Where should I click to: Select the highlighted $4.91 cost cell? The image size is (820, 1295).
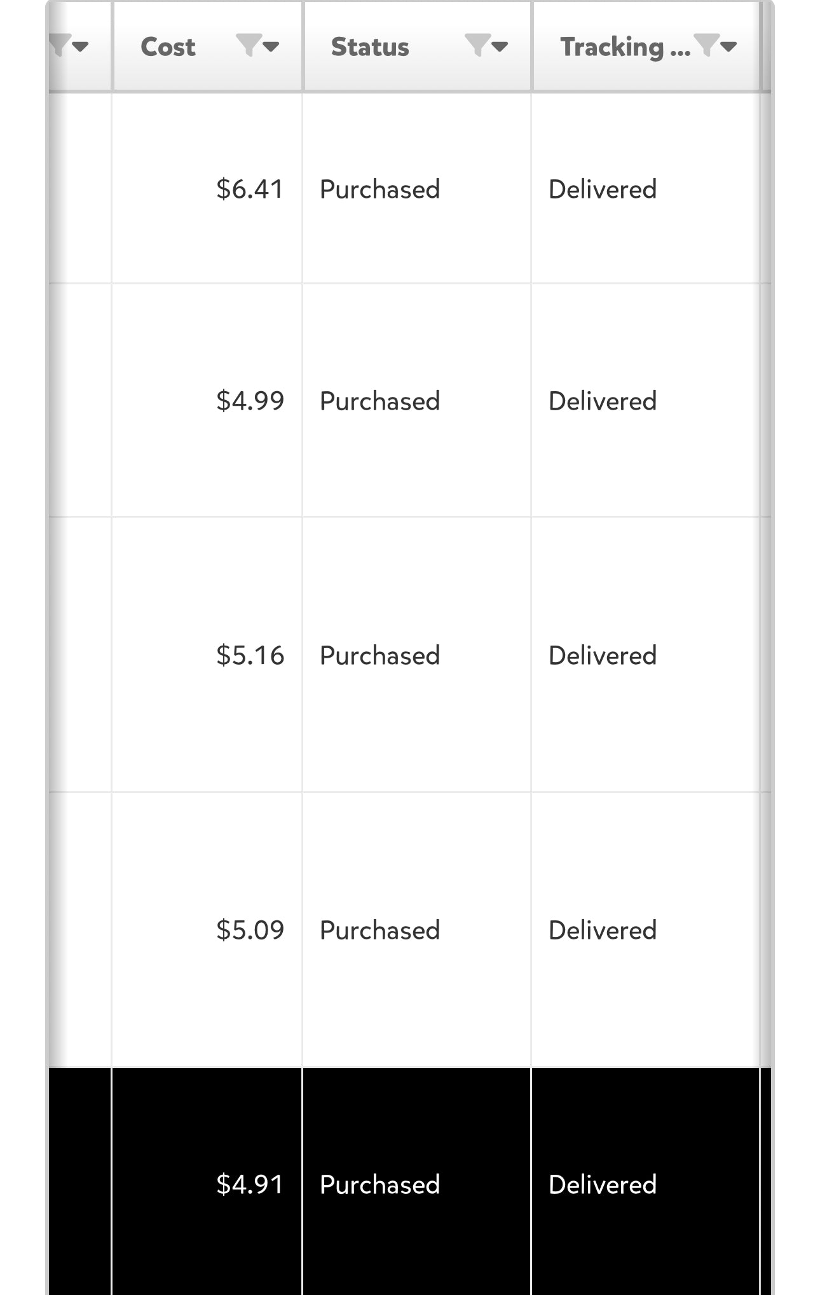(x=250, y=1185)
